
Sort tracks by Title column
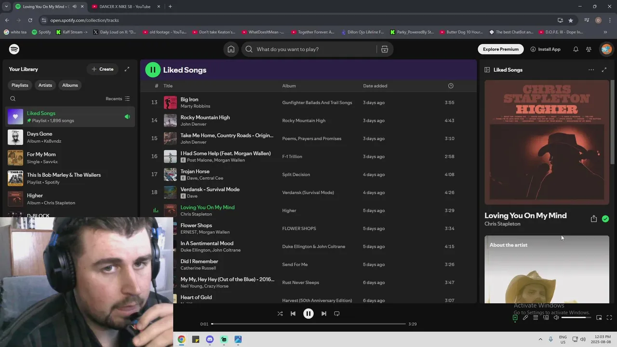click(168, 86)
